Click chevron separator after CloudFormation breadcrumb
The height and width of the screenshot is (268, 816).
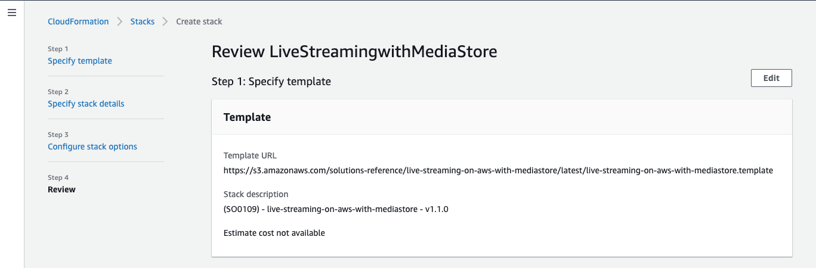click(x=120, y=21)
